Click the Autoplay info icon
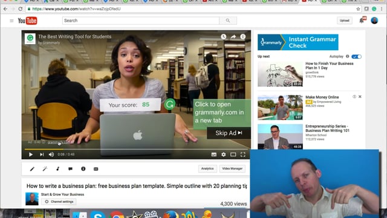 (x=348, y=56)
